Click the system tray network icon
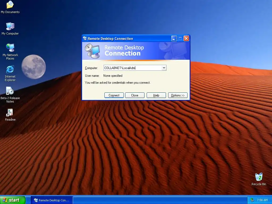Viewport: 272px width, 204px height. [x=252, y=200]
